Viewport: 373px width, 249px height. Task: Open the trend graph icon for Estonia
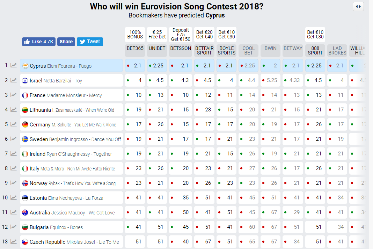click(14, 198)
